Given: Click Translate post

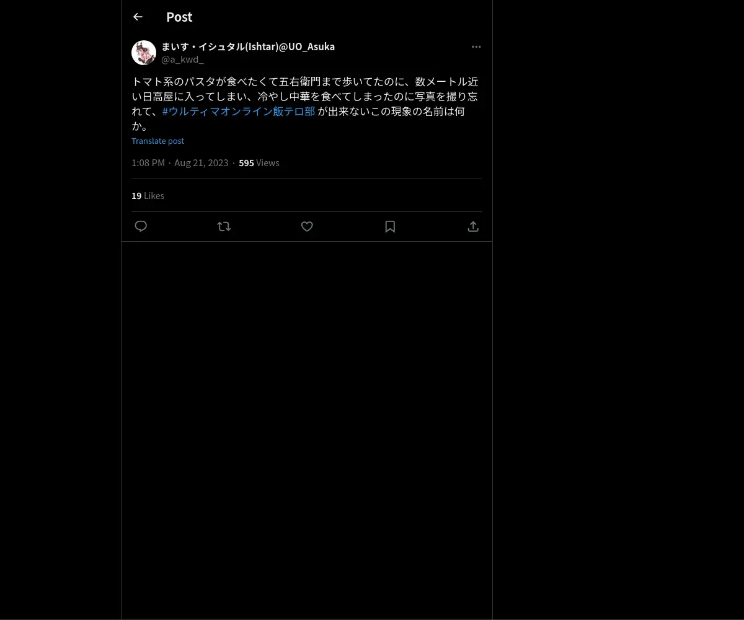Looking at the screenshot, I should coord(157,141).
